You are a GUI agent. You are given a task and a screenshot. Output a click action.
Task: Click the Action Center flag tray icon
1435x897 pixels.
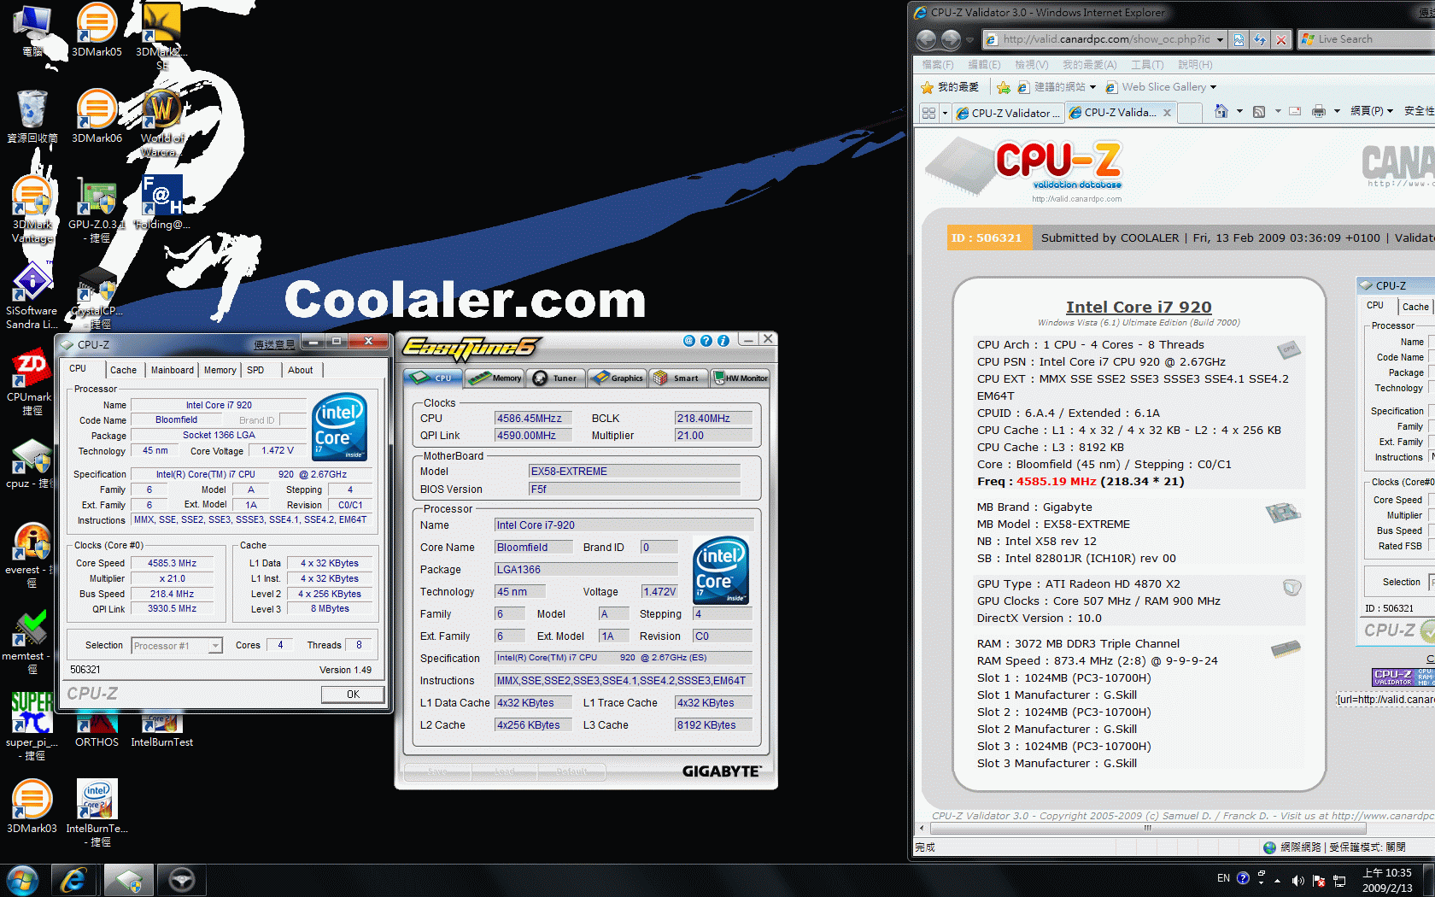pyautogui.click(x=1319, y=880)
